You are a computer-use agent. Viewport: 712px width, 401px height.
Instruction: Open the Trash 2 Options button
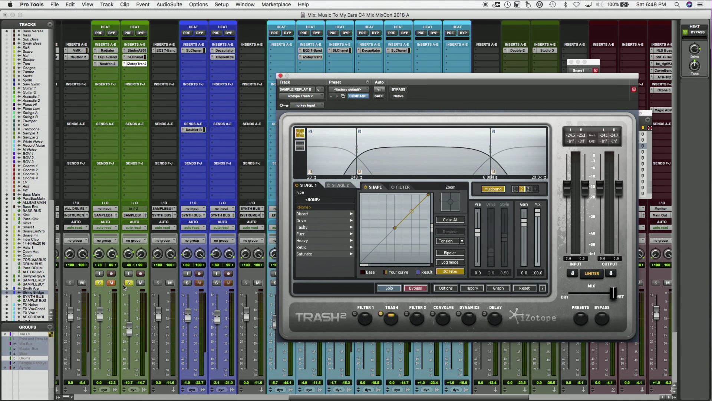[445, 288]
